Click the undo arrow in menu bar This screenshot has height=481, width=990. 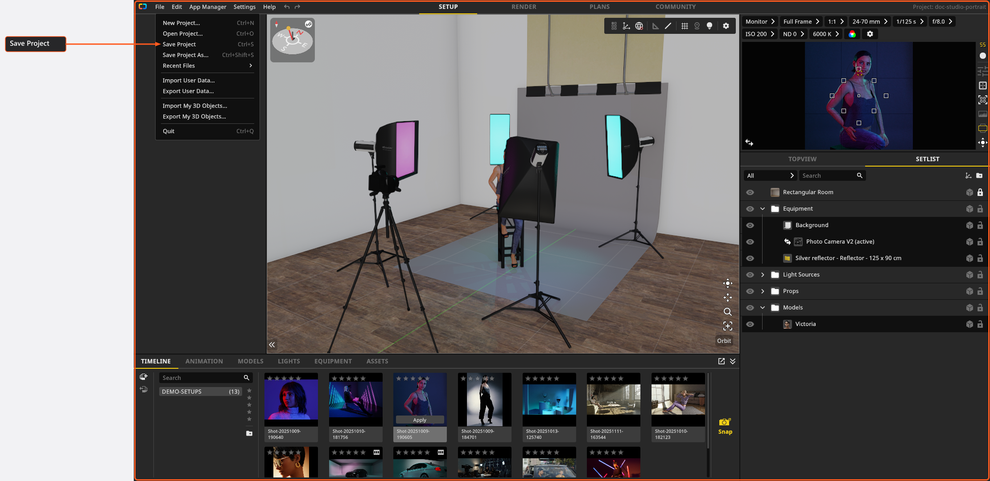click(x=287, y=7)
